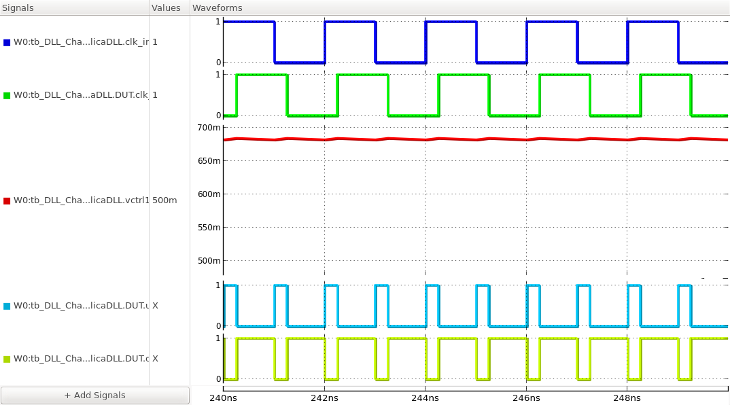This screenshot has width=730, height=405.
Task: Click the green DUT.clk signal color marker
Action: point(7,94)
